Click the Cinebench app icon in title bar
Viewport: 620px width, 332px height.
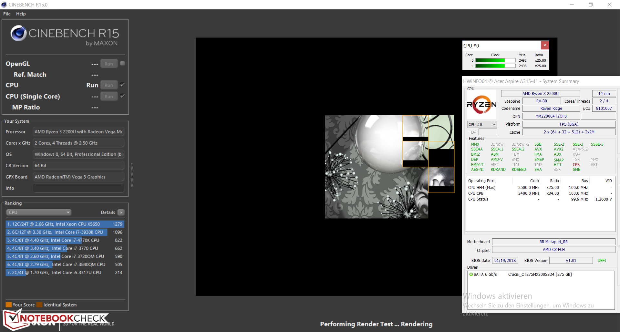point(4,5)
